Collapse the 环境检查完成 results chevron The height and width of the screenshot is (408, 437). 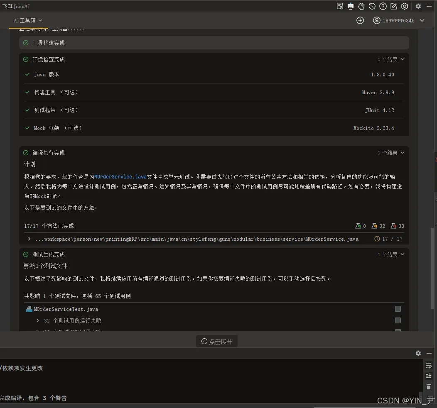tap(403, 59)
